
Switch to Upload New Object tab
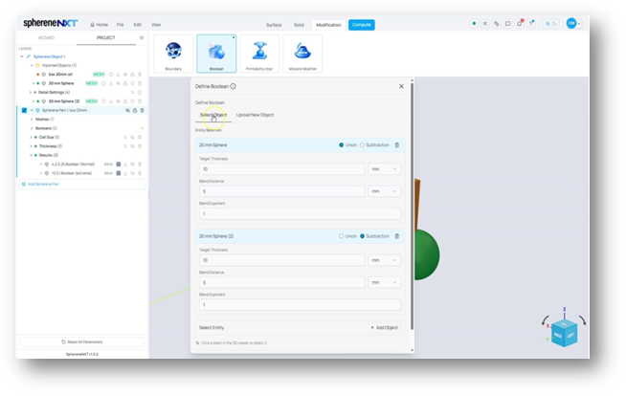[x=256, y=115]
